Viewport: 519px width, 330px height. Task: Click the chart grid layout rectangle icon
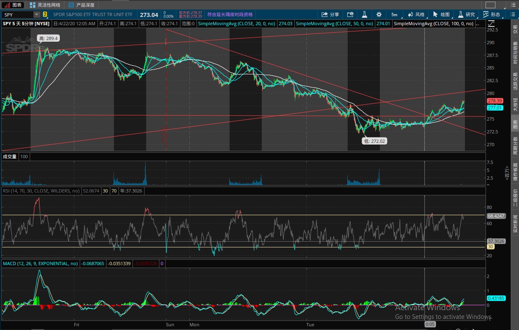[490, 5]
